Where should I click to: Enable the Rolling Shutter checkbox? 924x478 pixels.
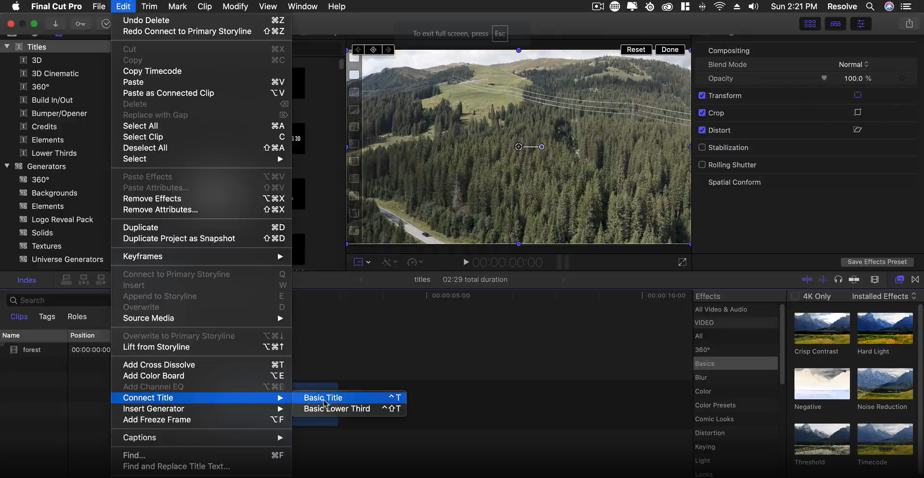coord(702,164)
